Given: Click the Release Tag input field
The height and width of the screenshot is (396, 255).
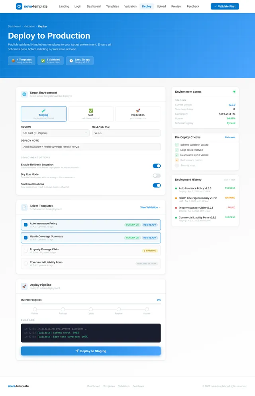Looking at the screenshot, I should tap(126, 133).
